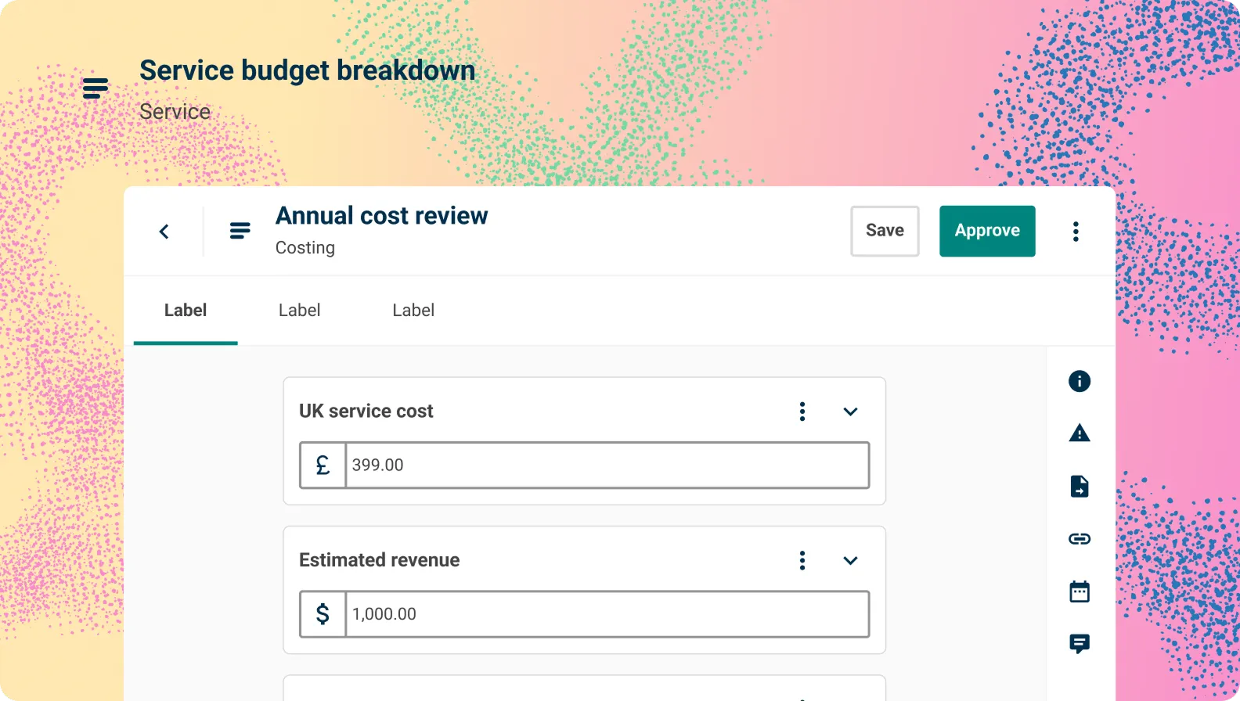Screen dimensions: 1240x701
Task: Open the information panel icon
Action: pos(1080,381)
